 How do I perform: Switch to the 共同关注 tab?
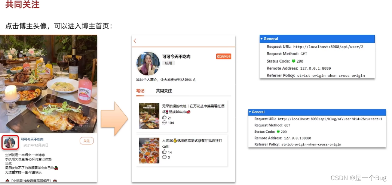164,91
